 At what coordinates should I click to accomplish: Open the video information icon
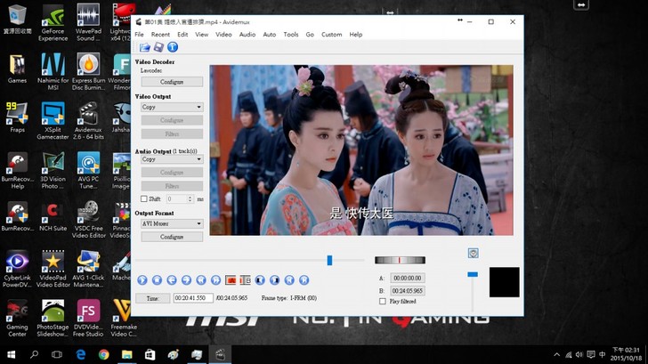pyautogui.click(x=173, y=47)
